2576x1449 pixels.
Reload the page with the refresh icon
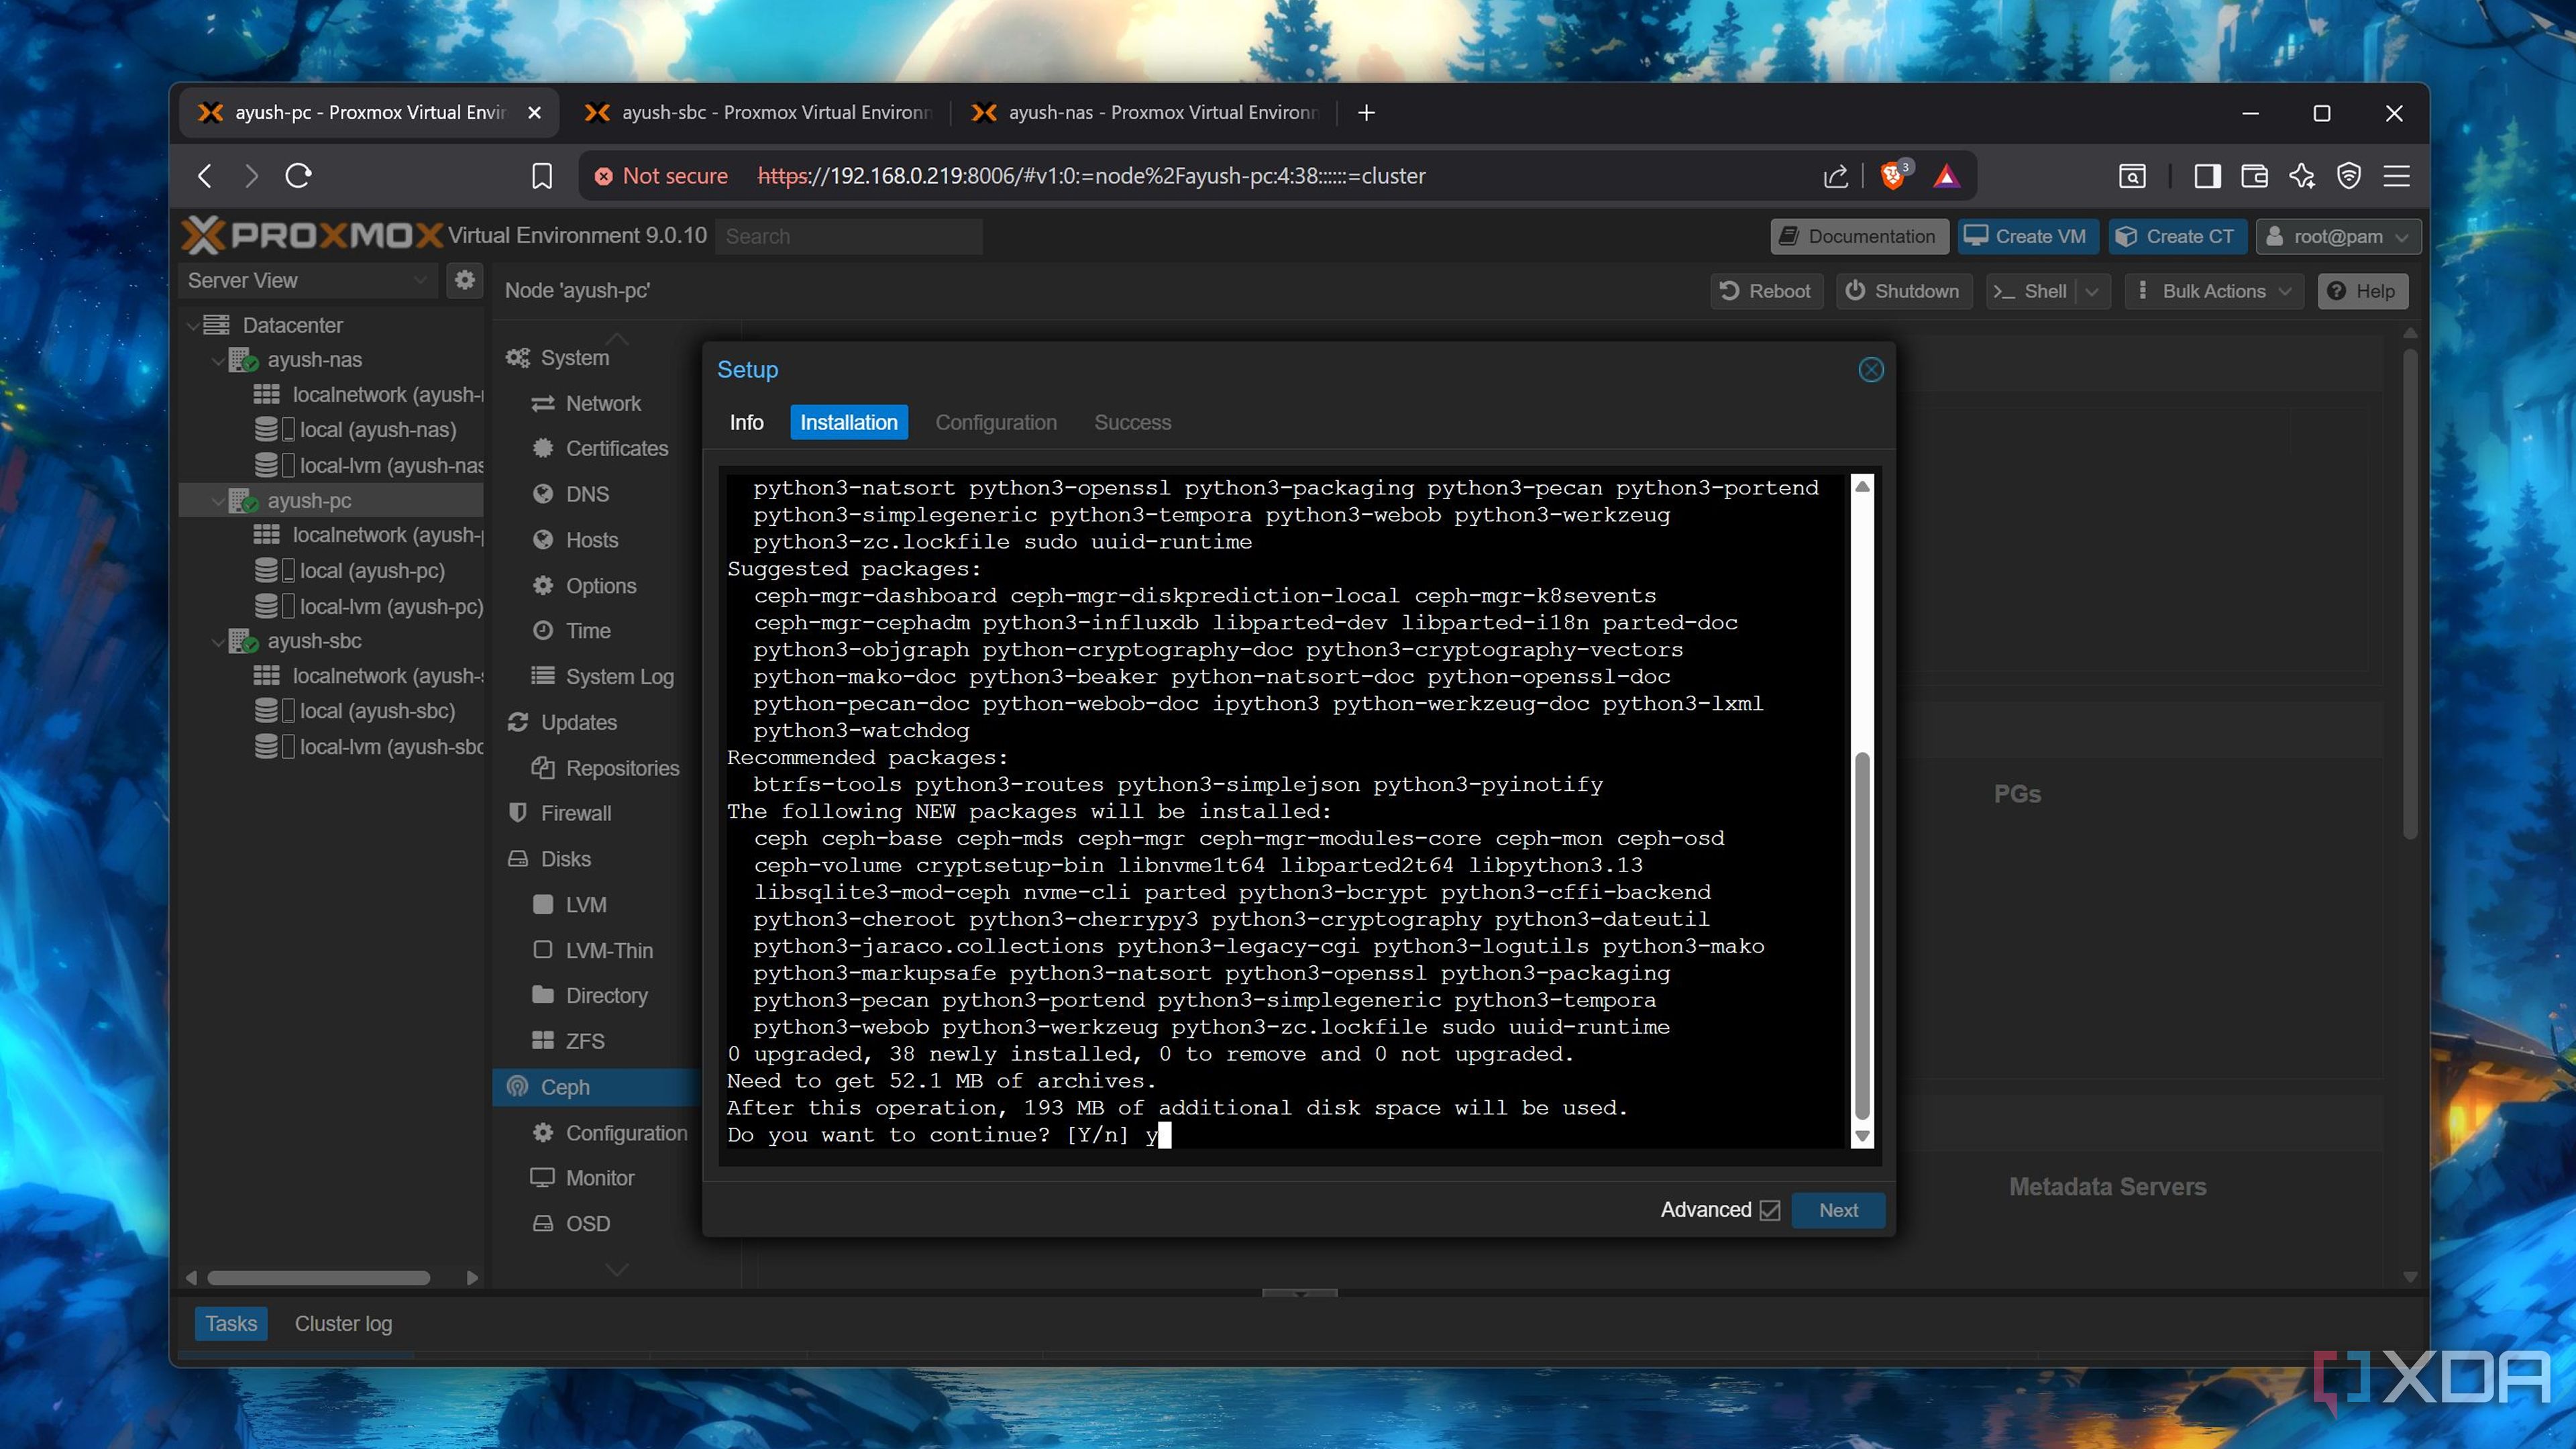298,176
